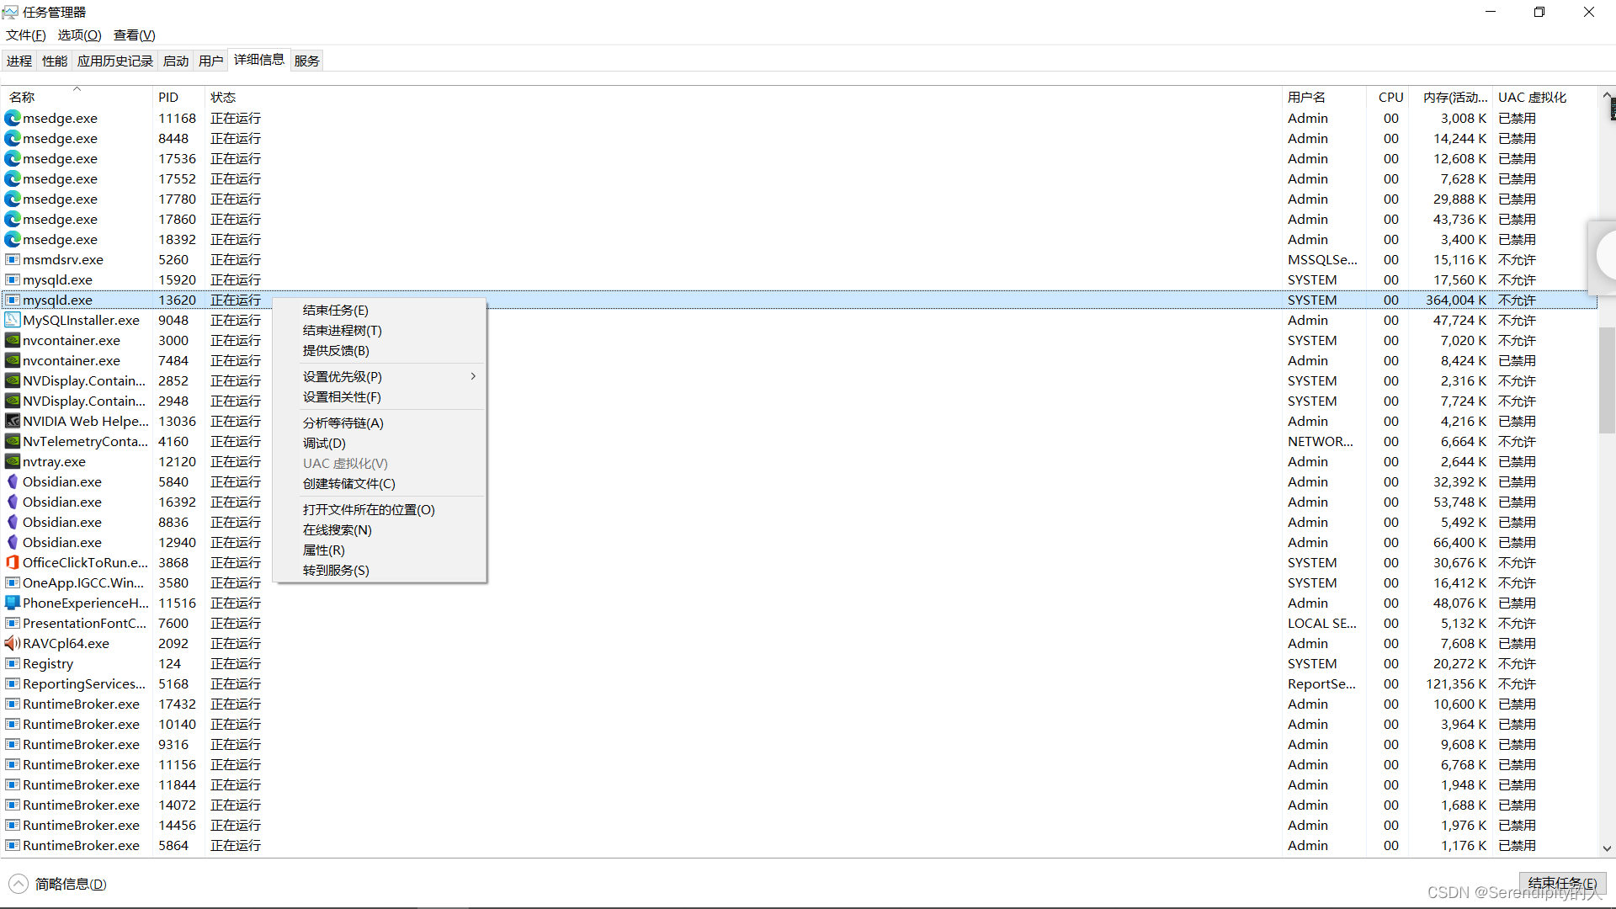Select Open file location menu entry
1616x909 pixels.
pos(369,509)
